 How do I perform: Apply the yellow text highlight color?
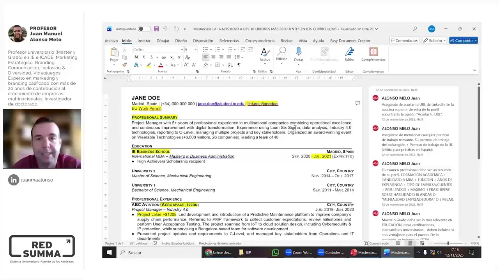(149, 65)
